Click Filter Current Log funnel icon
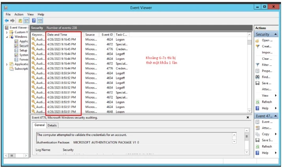Screen dimensions: 283x168 pos(257,65)
